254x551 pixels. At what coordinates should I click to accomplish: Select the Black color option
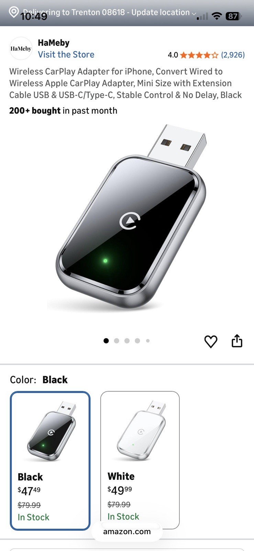coord(50,461)
